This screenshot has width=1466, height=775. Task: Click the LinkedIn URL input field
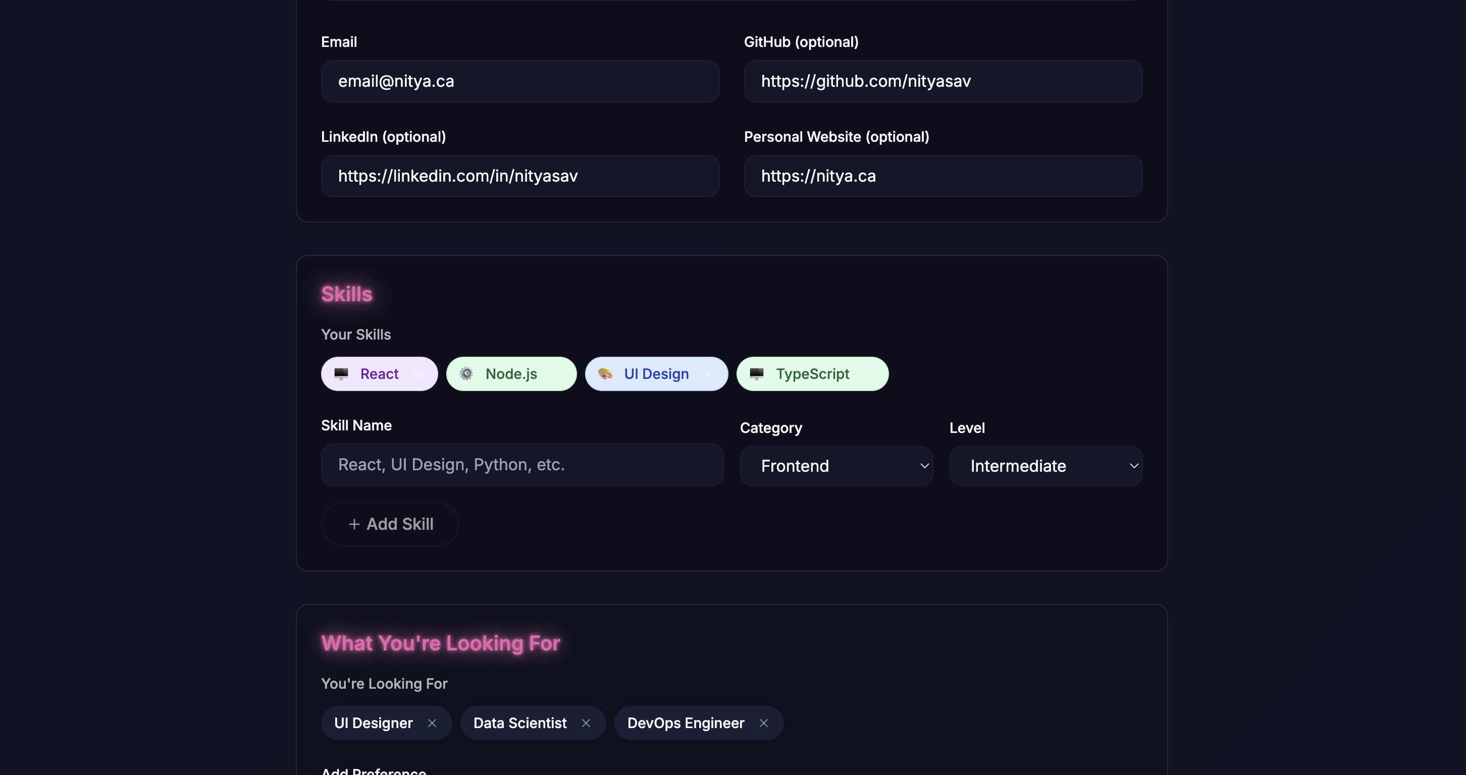tap(519, 176)
